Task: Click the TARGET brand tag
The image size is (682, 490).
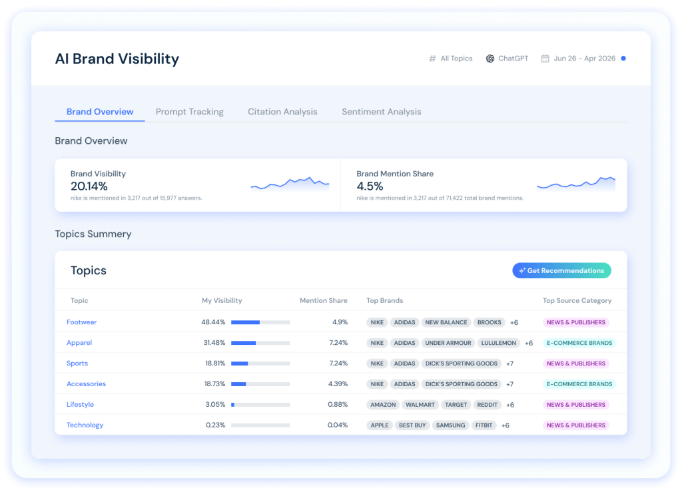Action: coord(456,404)
